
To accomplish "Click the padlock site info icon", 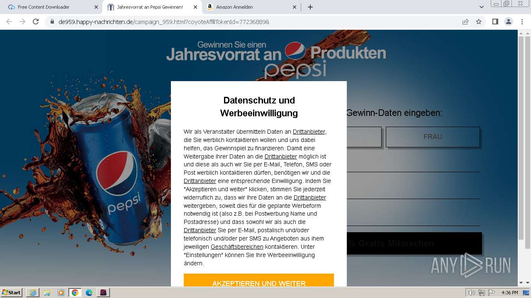I will point(52,22).
